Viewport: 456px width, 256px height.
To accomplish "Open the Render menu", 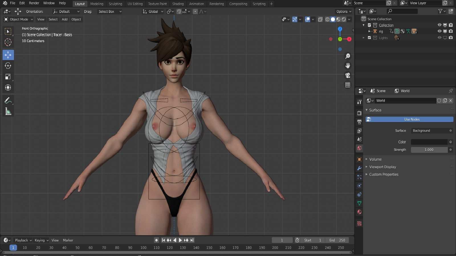I will (34, 3).
